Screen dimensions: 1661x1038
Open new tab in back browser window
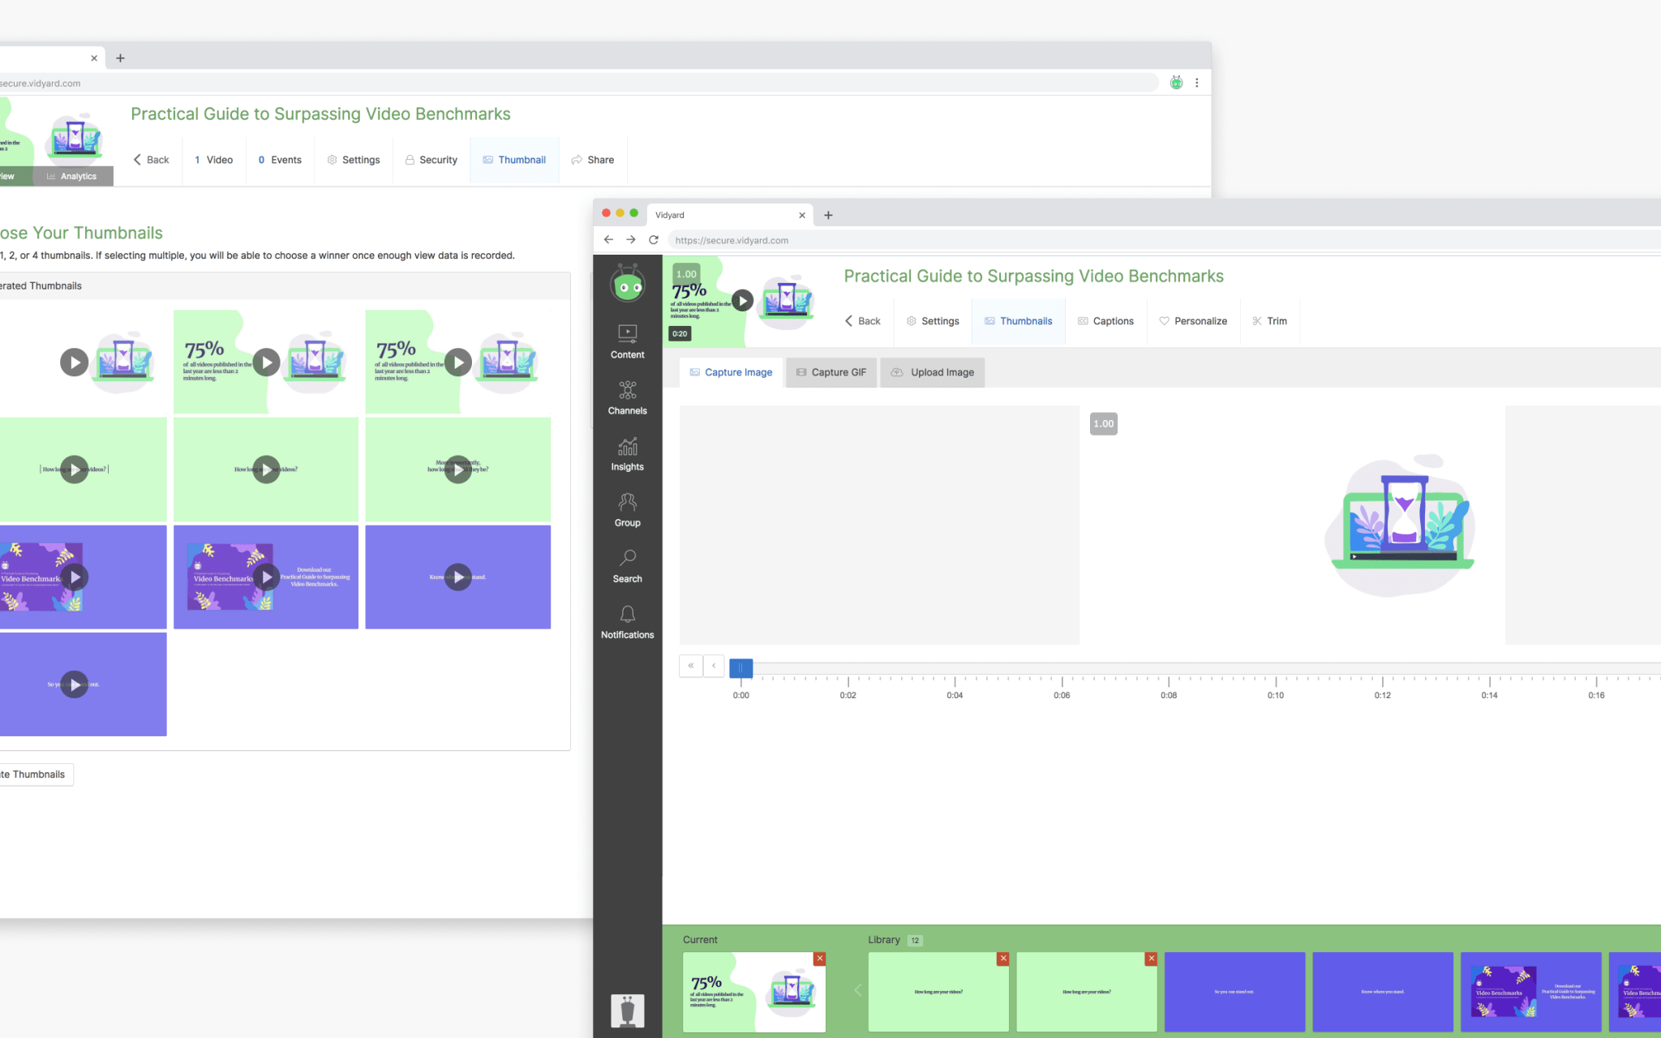(120, 58)
